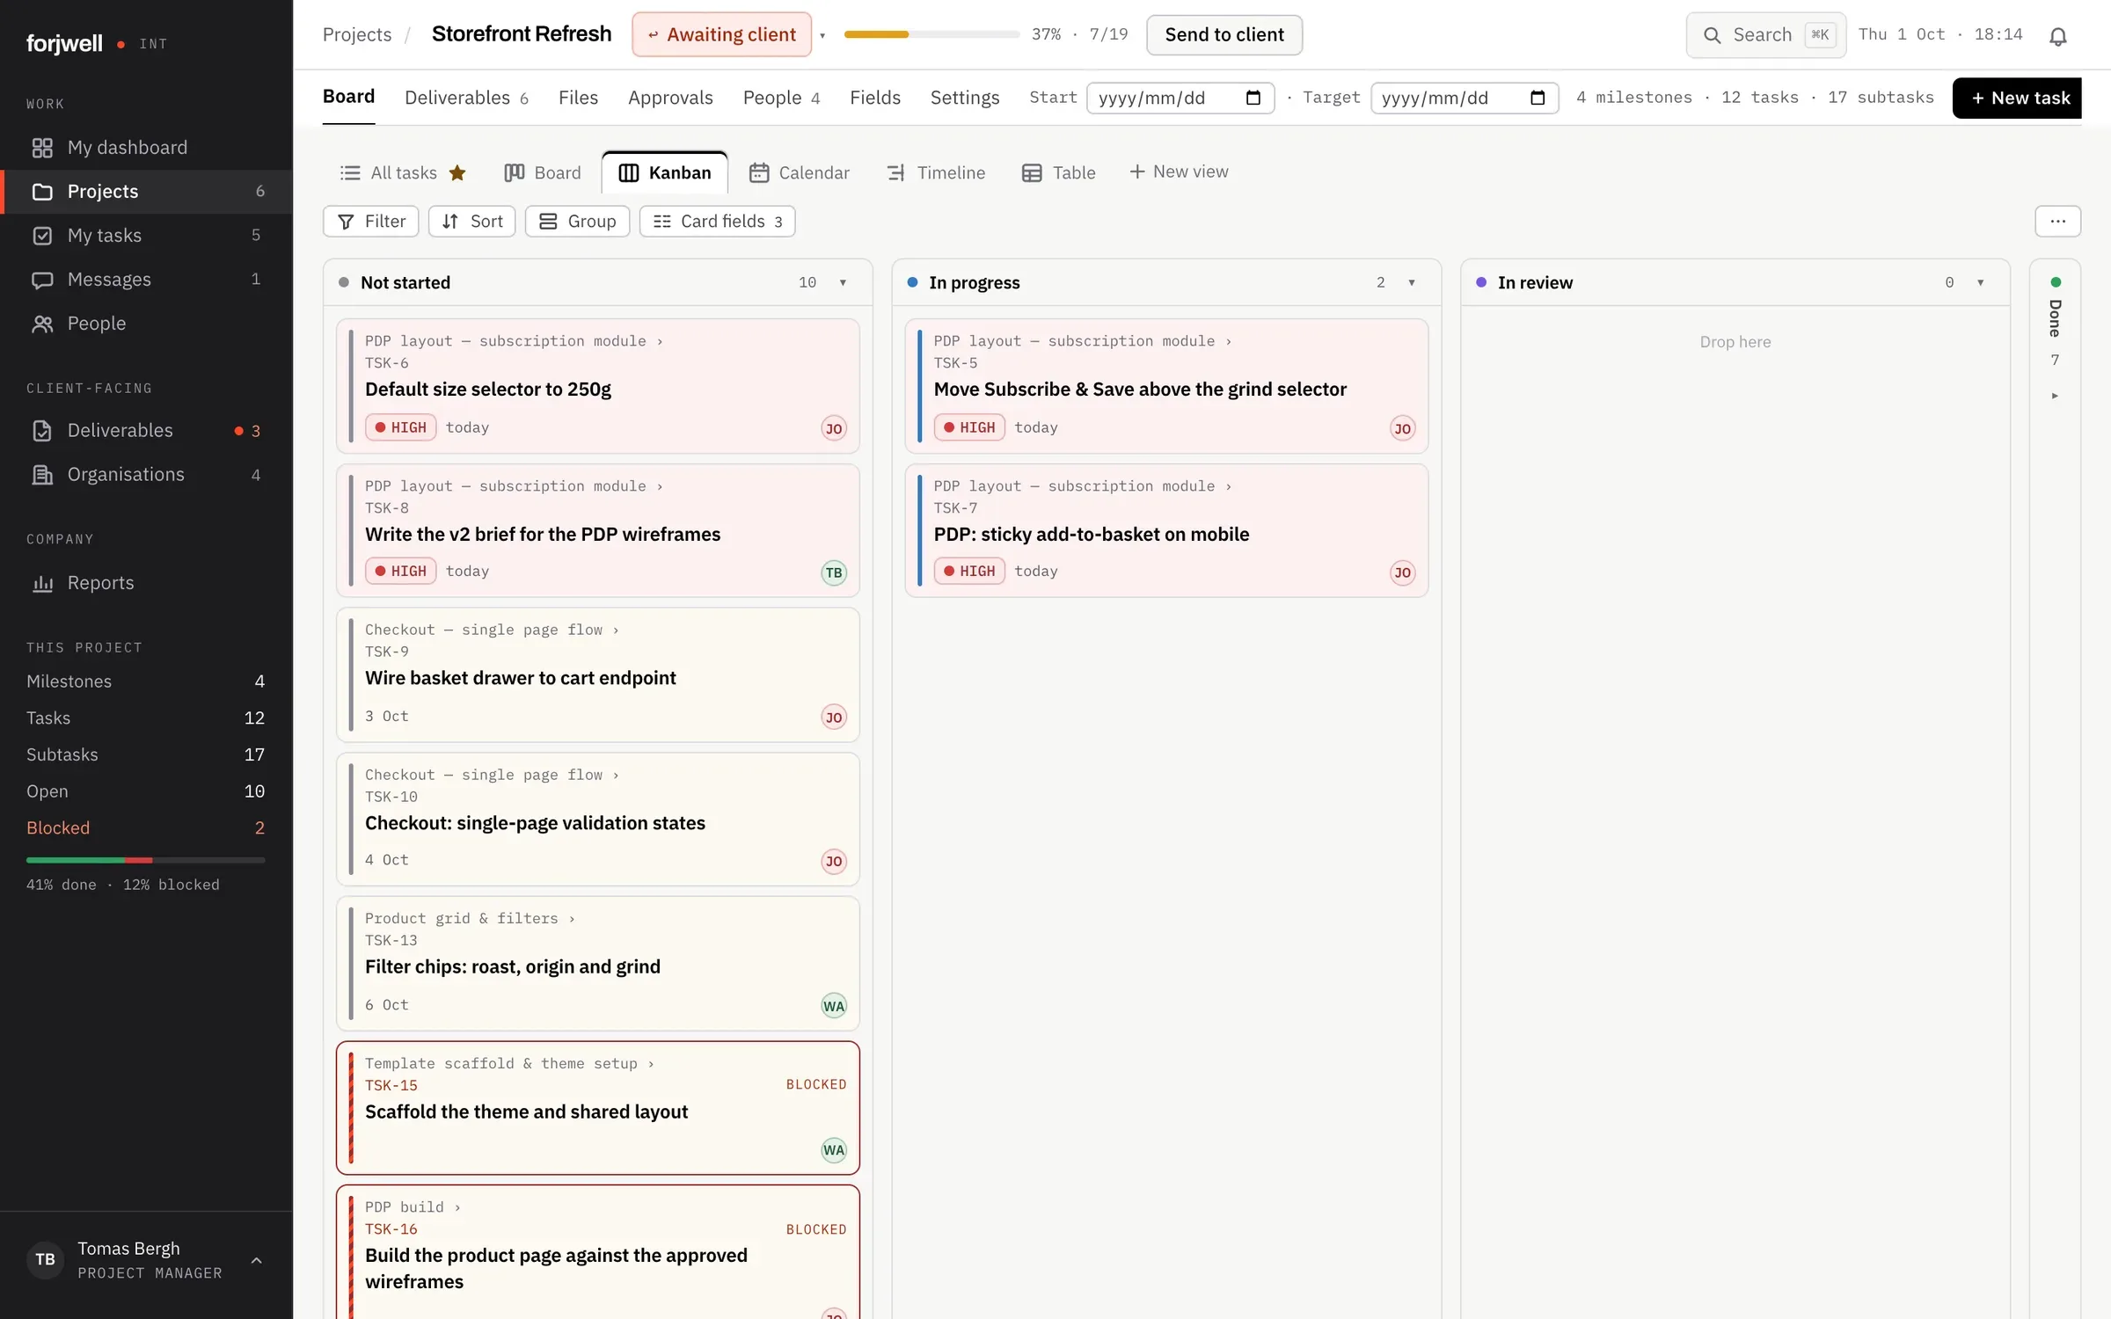Expand the collapsed Done column
The height and width of the screenshot is (1319, 2111).
[x=2055, y=396]
